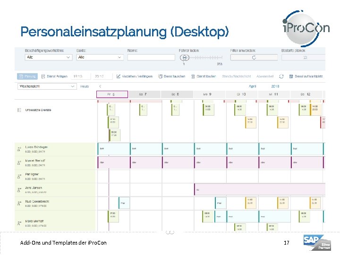Viewport: 340px width, 255px height.
Task: Click the Fahrer laden slider handle
Action: [x=185, y=58]
